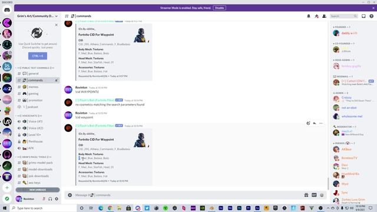This screenshot has width=377, height=212.
Task: Dismiss the Streamer Mode banner
Action: coord(373,8)
